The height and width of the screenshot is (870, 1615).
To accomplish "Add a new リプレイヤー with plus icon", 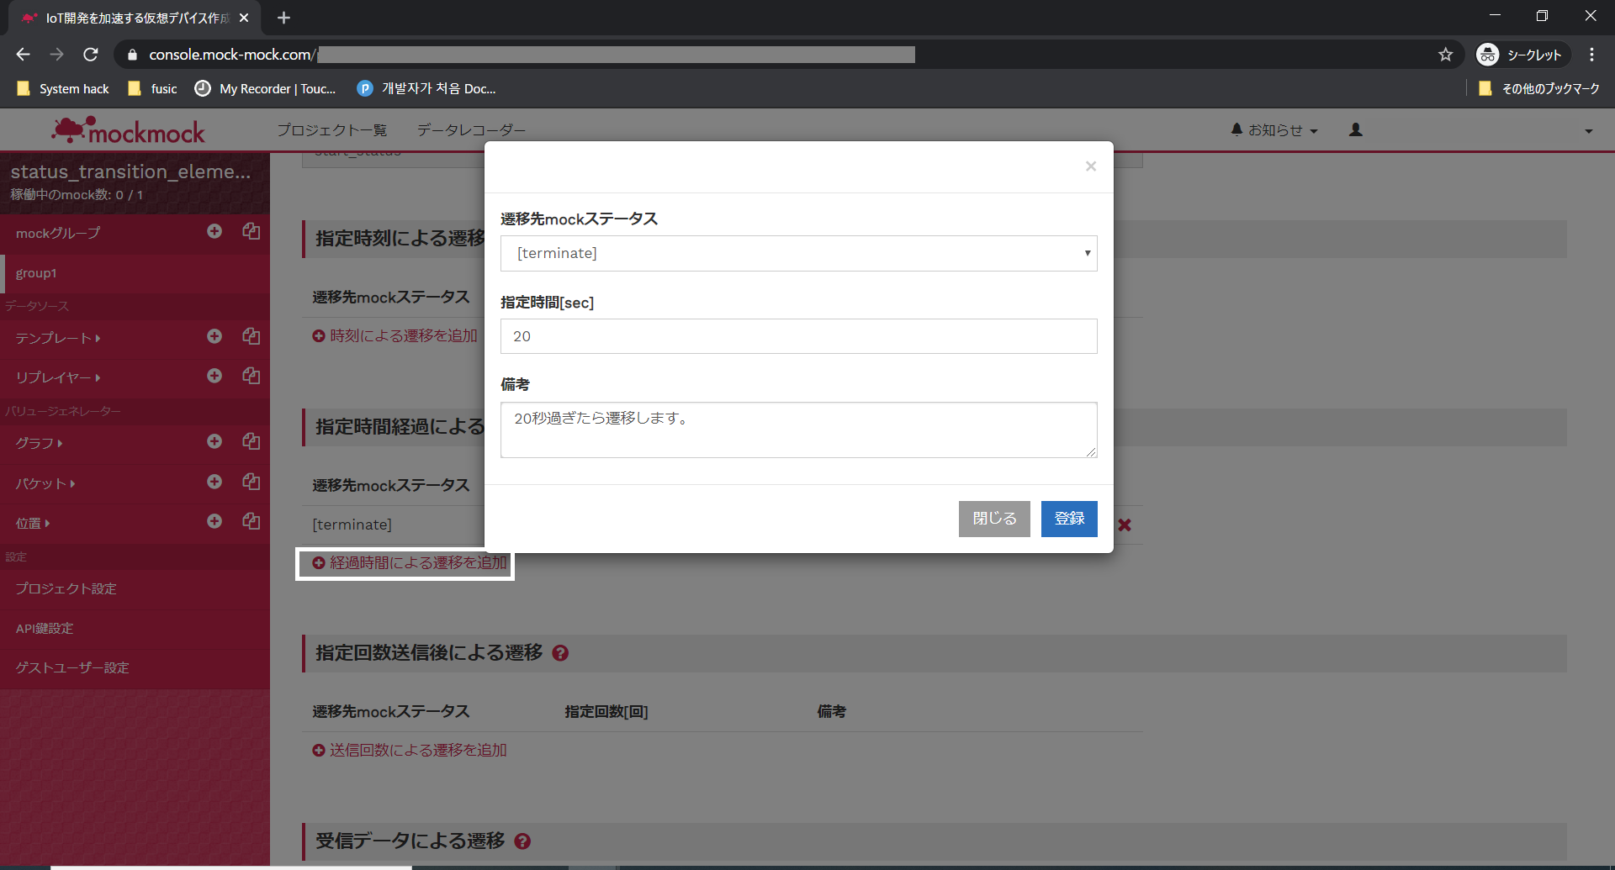I will [x=214, y=376].
